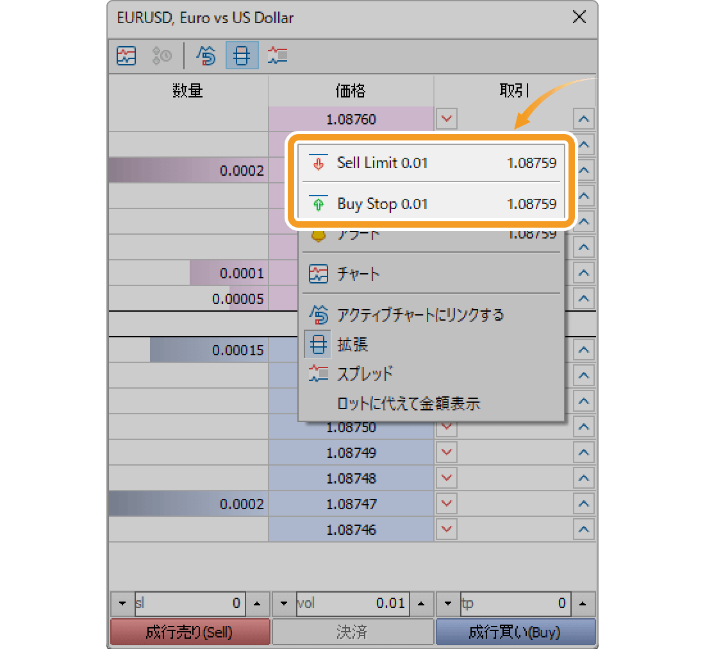Click blue buy arrow for price 1.08746

[584, 529]
